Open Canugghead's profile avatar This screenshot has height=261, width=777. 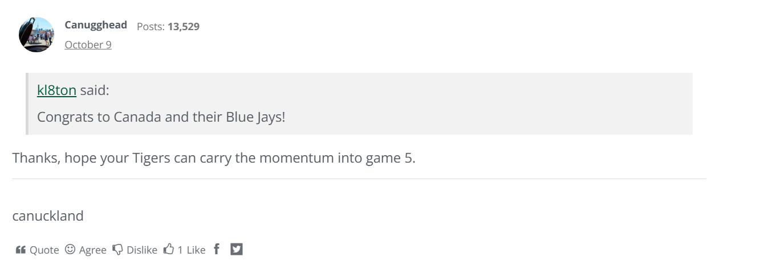(x=36, y=35)
